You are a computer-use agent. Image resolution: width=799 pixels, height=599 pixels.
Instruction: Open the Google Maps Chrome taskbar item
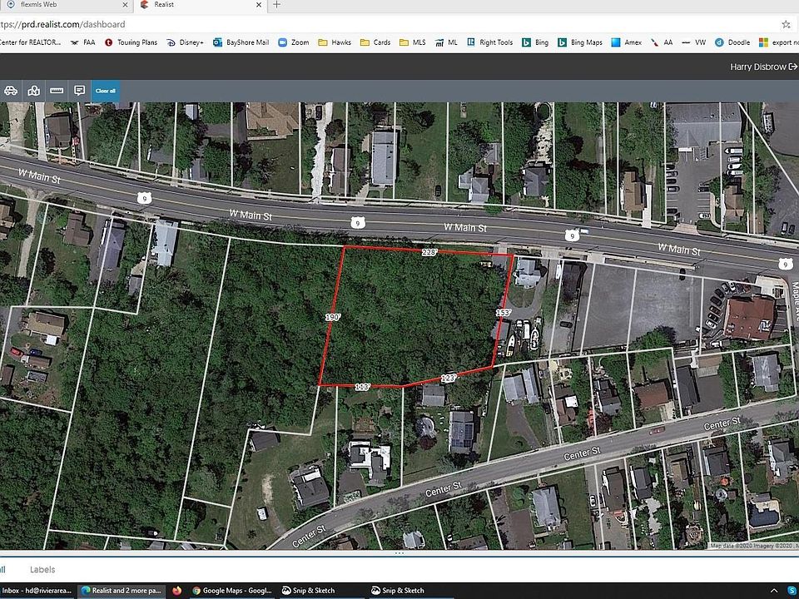tap(233, 591)
